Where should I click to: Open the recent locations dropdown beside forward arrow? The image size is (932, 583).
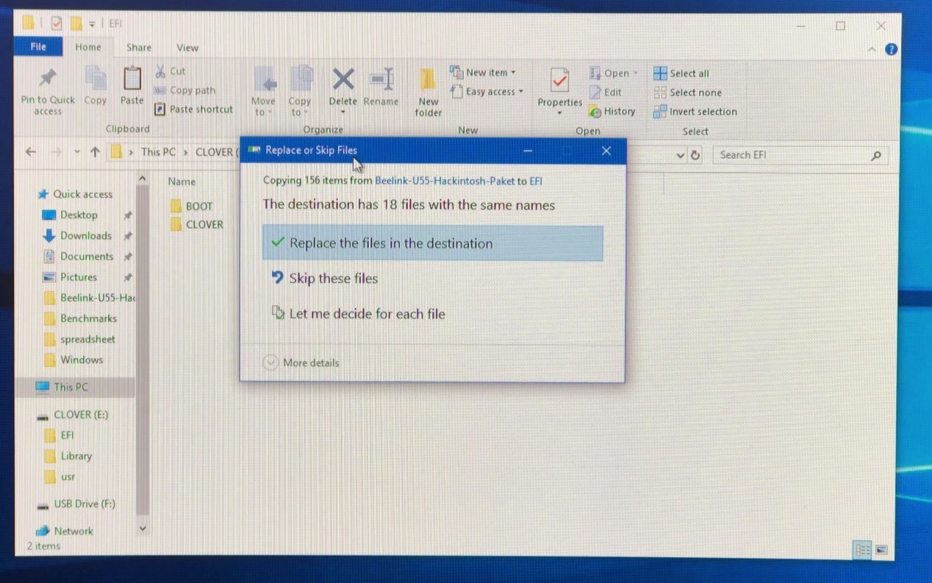click(x=77, y=152)
